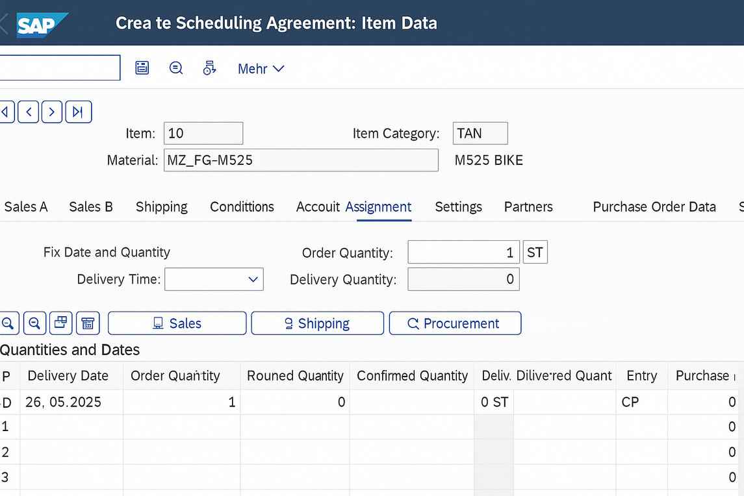The height and width of the screenshot is (496, 744).
Task: Select table row labeled 2
Action: pos(6,452)
